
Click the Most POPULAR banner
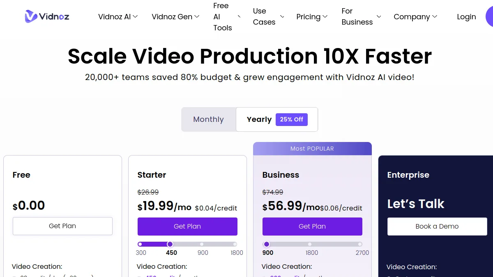pyautogui.click(x=312, y=149)
